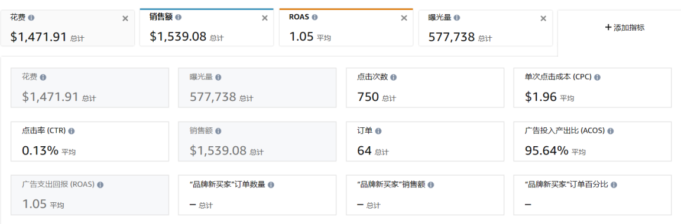Click 添加指标 to add a metric
This screenshot has height=224, width=681.
[624, 27]
